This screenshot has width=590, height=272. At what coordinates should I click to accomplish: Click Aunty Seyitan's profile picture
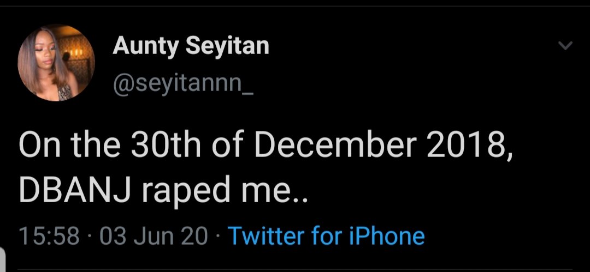[56, 63]
